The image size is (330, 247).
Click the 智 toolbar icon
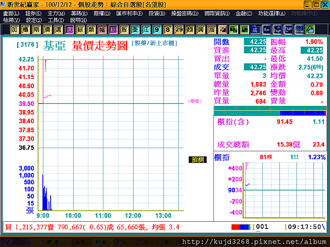coord(124,30)
